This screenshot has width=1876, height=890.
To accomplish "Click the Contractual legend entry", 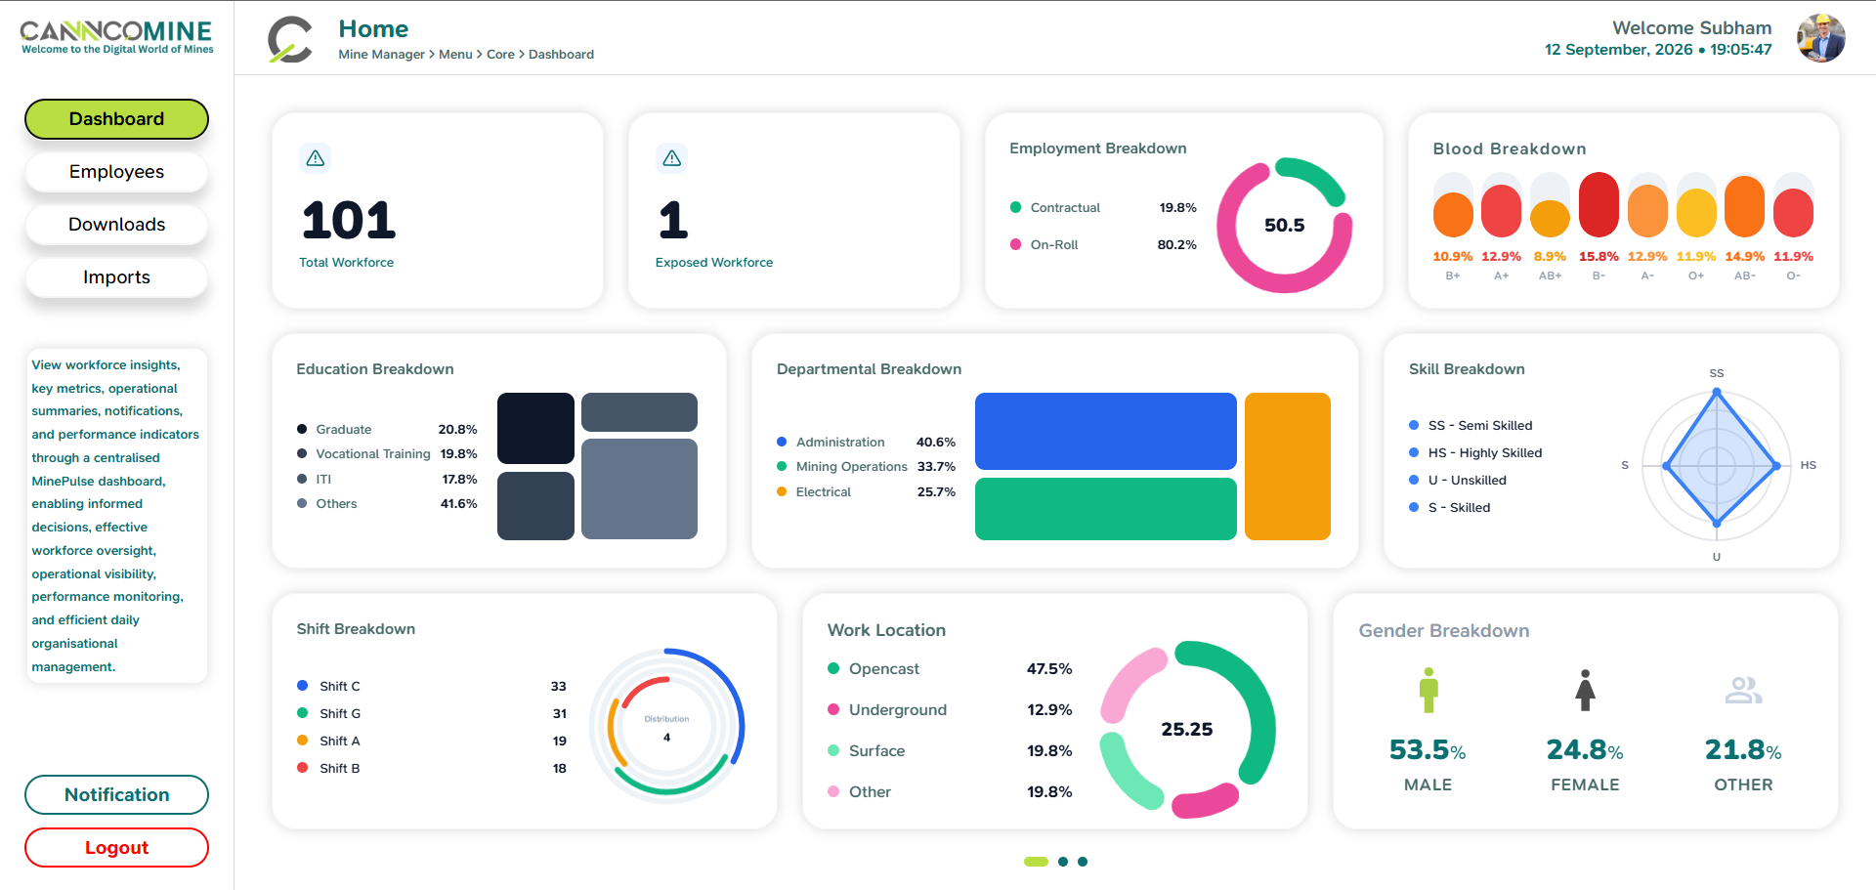I will click(x=1103, y=208).
